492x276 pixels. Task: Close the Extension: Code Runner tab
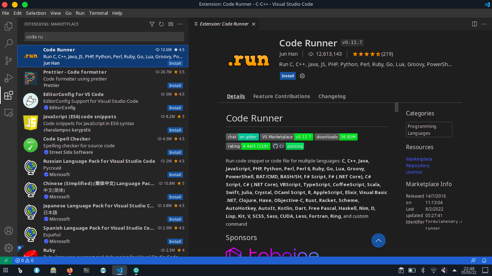click(x=254, y=24)
